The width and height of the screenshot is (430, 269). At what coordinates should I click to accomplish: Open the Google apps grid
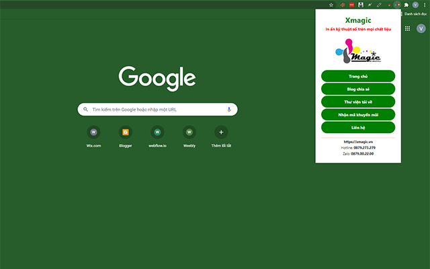(x=408, y=28)
